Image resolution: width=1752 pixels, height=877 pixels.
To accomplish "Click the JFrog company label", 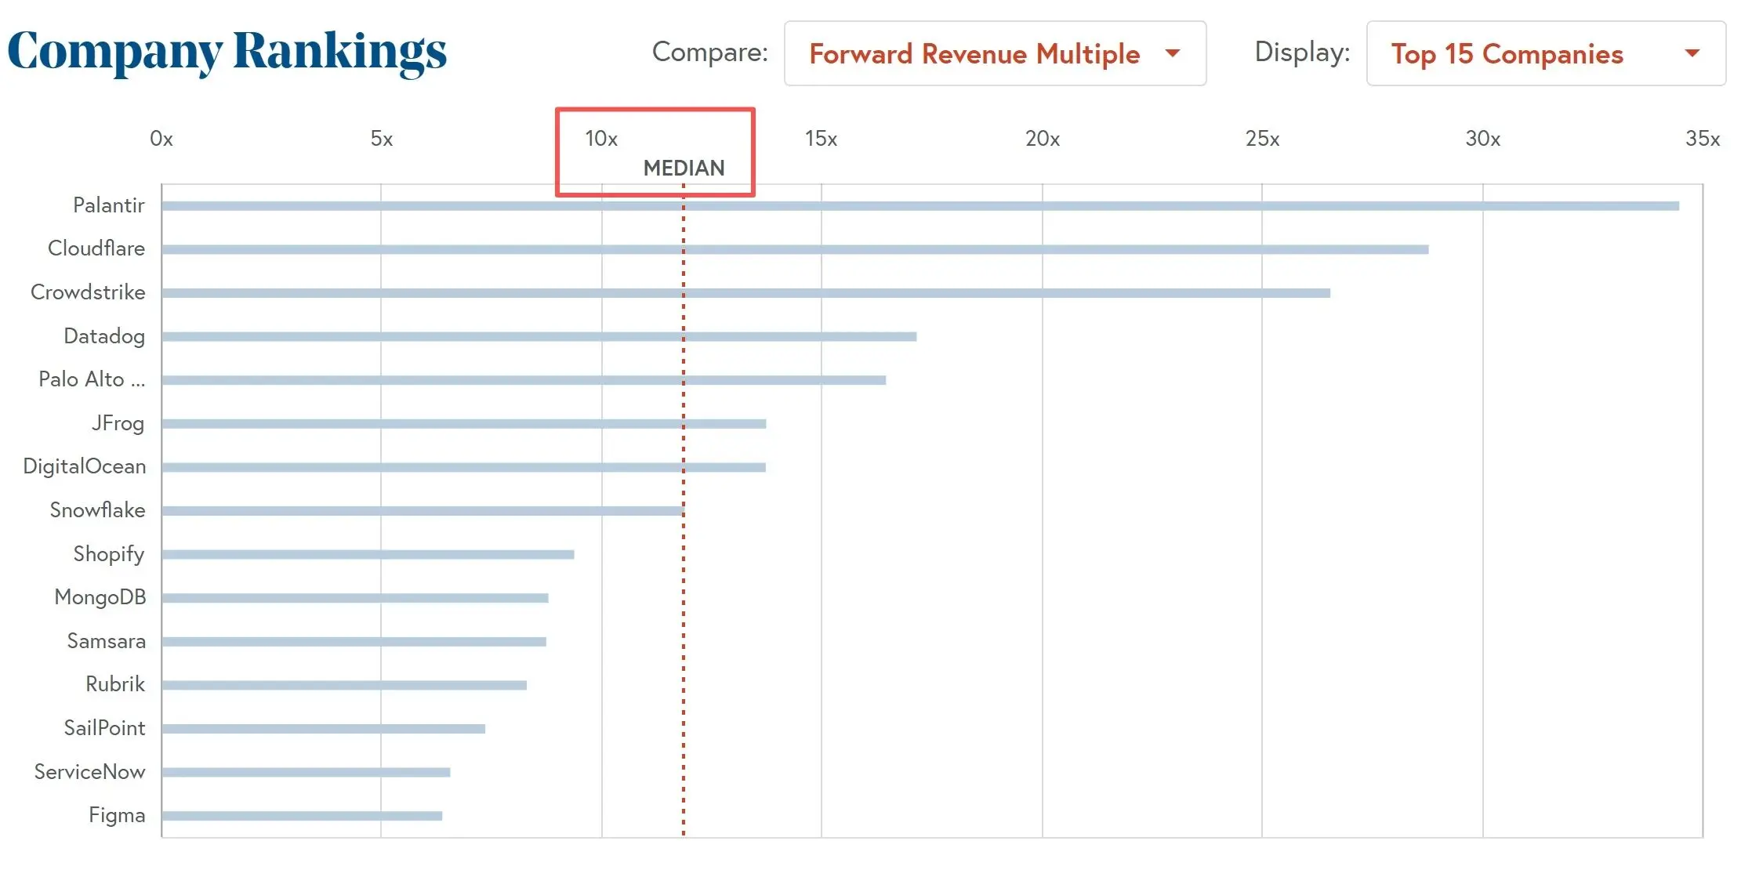I will tap(118, 423).
